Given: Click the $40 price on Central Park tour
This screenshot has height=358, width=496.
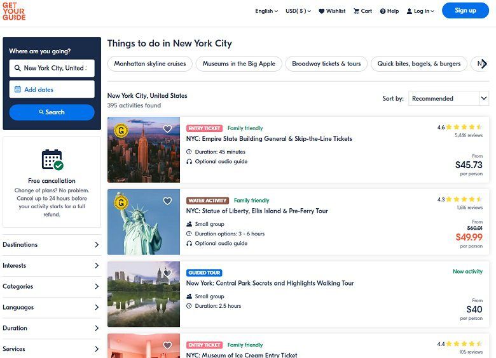Looking at the screenshot, I should tap(474, 309).
